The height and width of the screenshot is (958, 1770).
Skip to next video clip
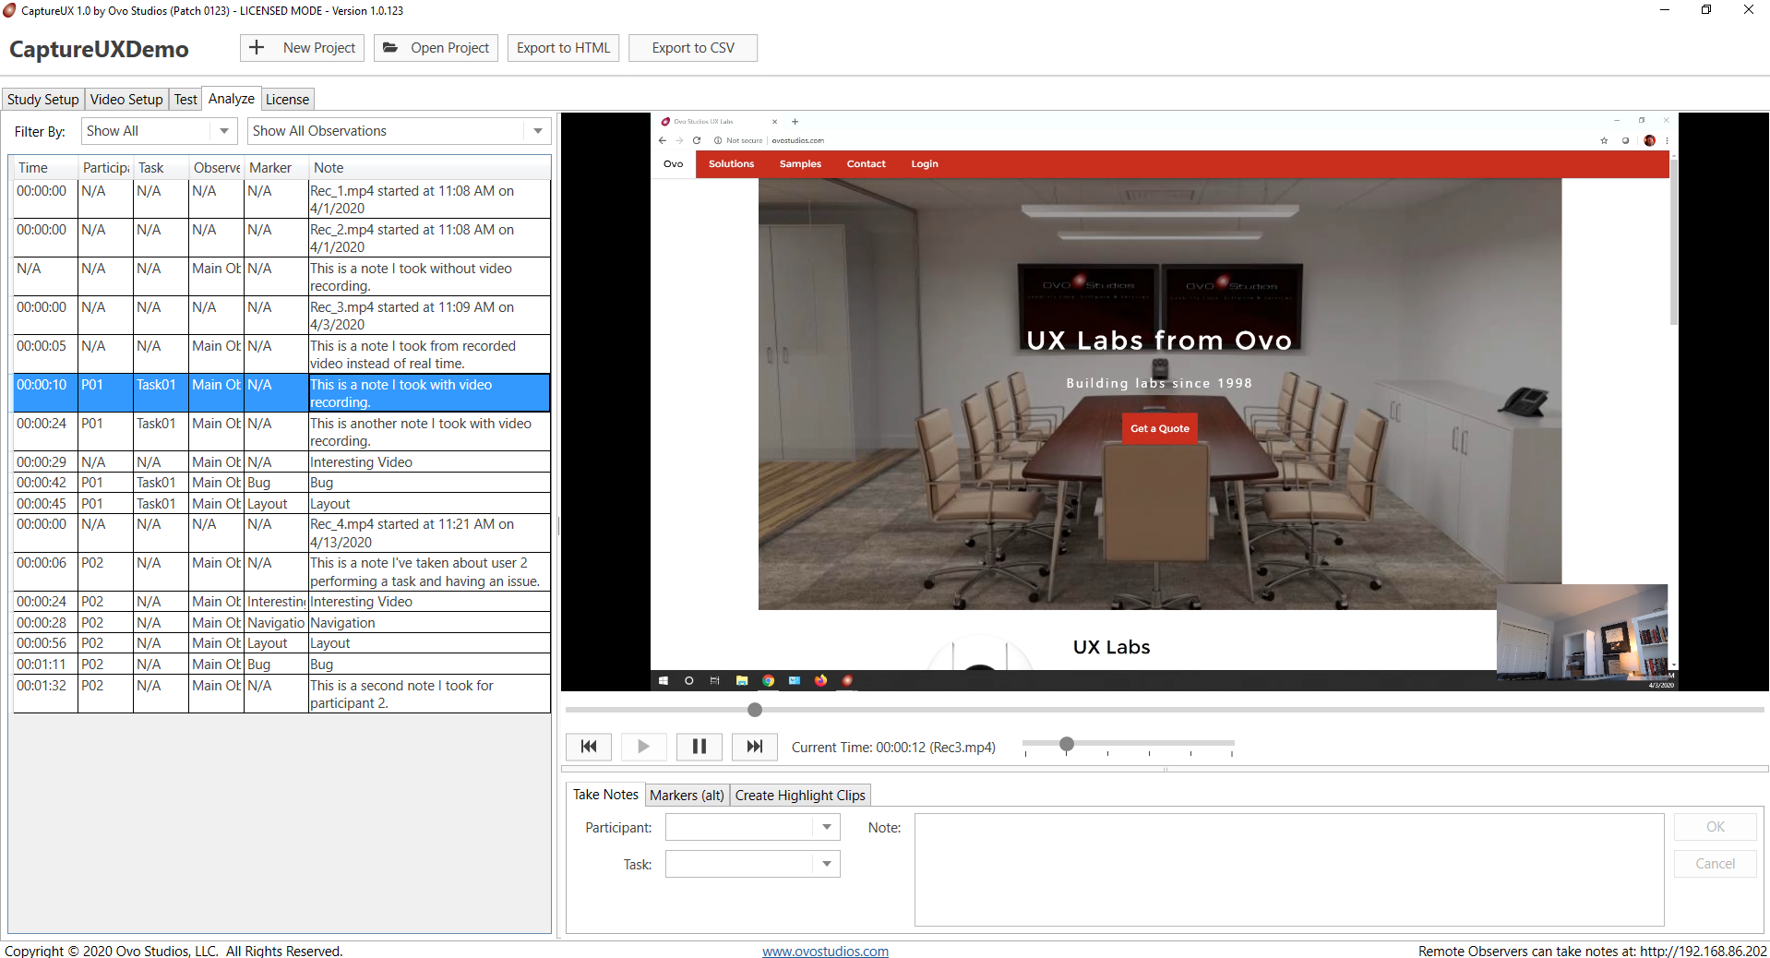755,747
